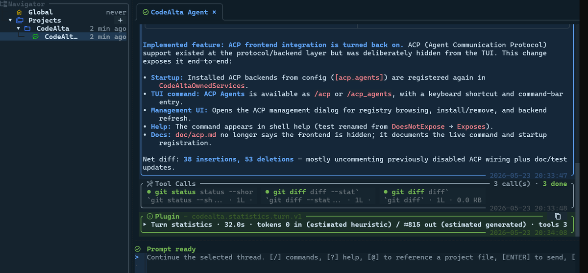Click the 'tools 3' statistic text

click(553, 224)
